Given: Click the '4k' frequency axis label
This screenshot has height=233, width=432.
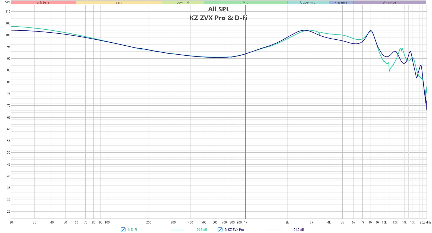Looking at the screenshot, I should coord(329,222).
